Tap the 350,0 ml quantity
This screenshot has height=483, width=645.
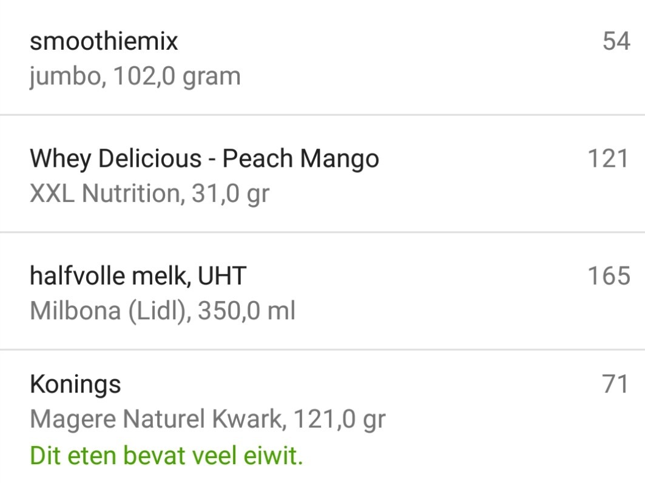[246, 311]
